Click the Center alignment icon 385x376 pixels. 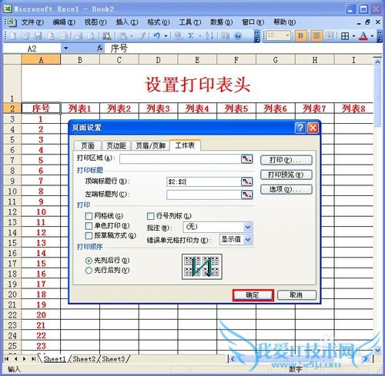pyautogui.click(x=316, y=36)
